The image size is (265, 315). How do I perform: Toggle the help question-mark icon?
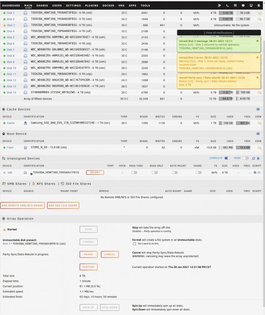[x=243, y=5]
